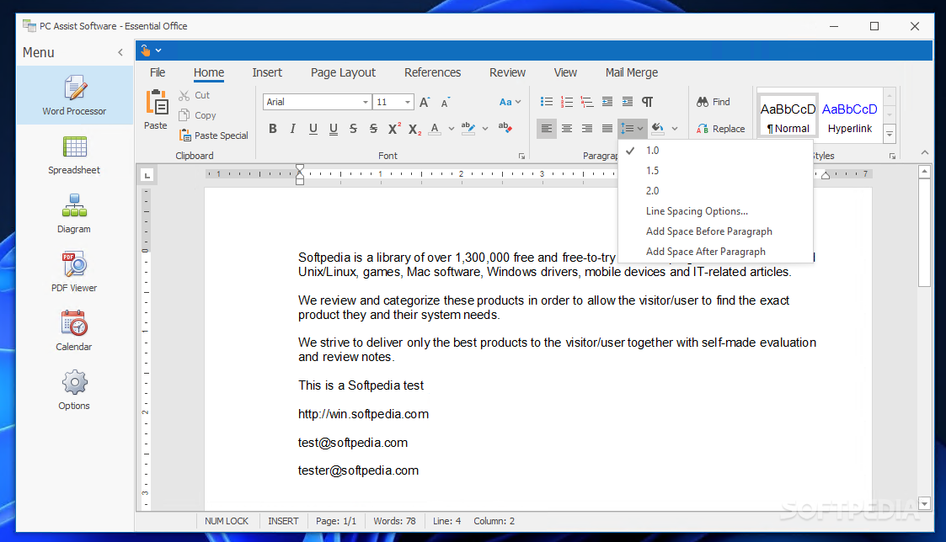Insert a bulleted list
Viewport: 946px width, 542px height.
[547, 102]
